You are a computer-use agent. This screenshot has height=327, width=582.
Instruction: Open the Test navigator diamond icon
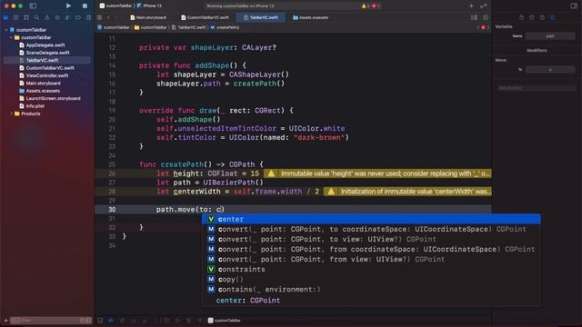point(57,17)
